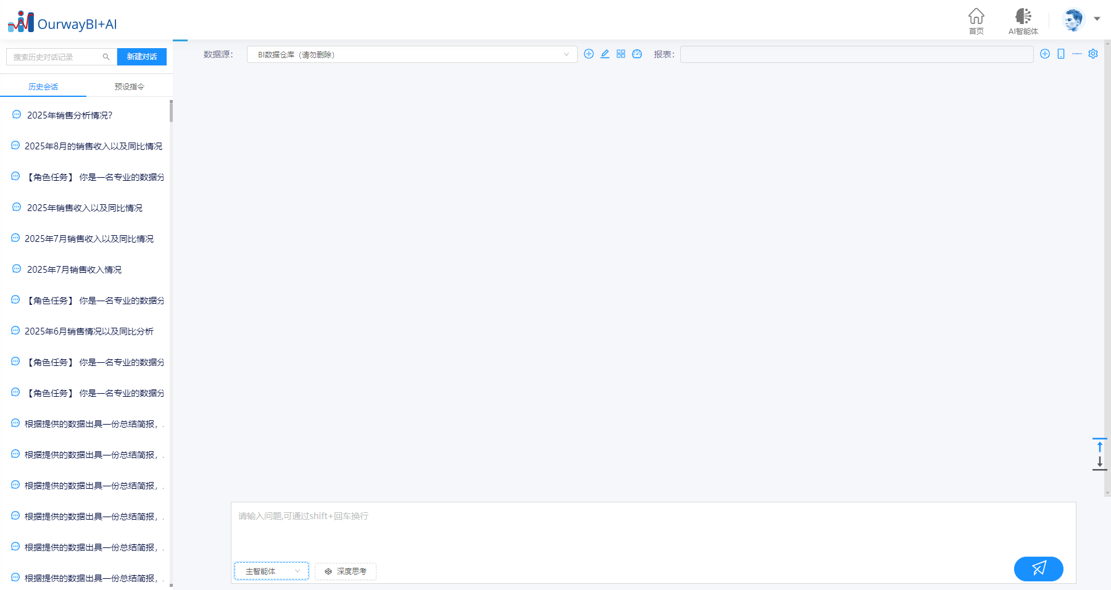Add a new data source with plus icon
The image size is (1111, 590).
tap(589, 54)
